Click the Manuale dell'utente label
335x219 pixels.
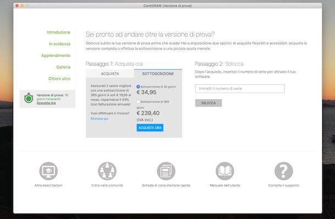coord(225,186)
